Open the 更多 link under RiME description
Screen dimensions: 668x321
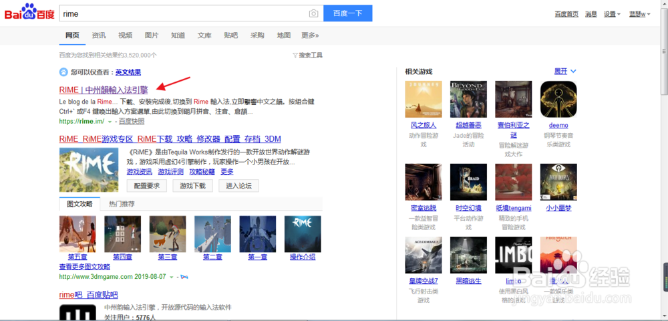(227, 172)
